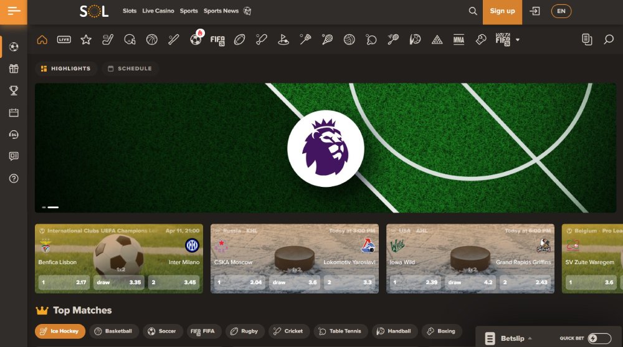Viewport: 623px width, 347px height.
Task: Switch to the Highlights tab
Action: [x=66, y=69]
